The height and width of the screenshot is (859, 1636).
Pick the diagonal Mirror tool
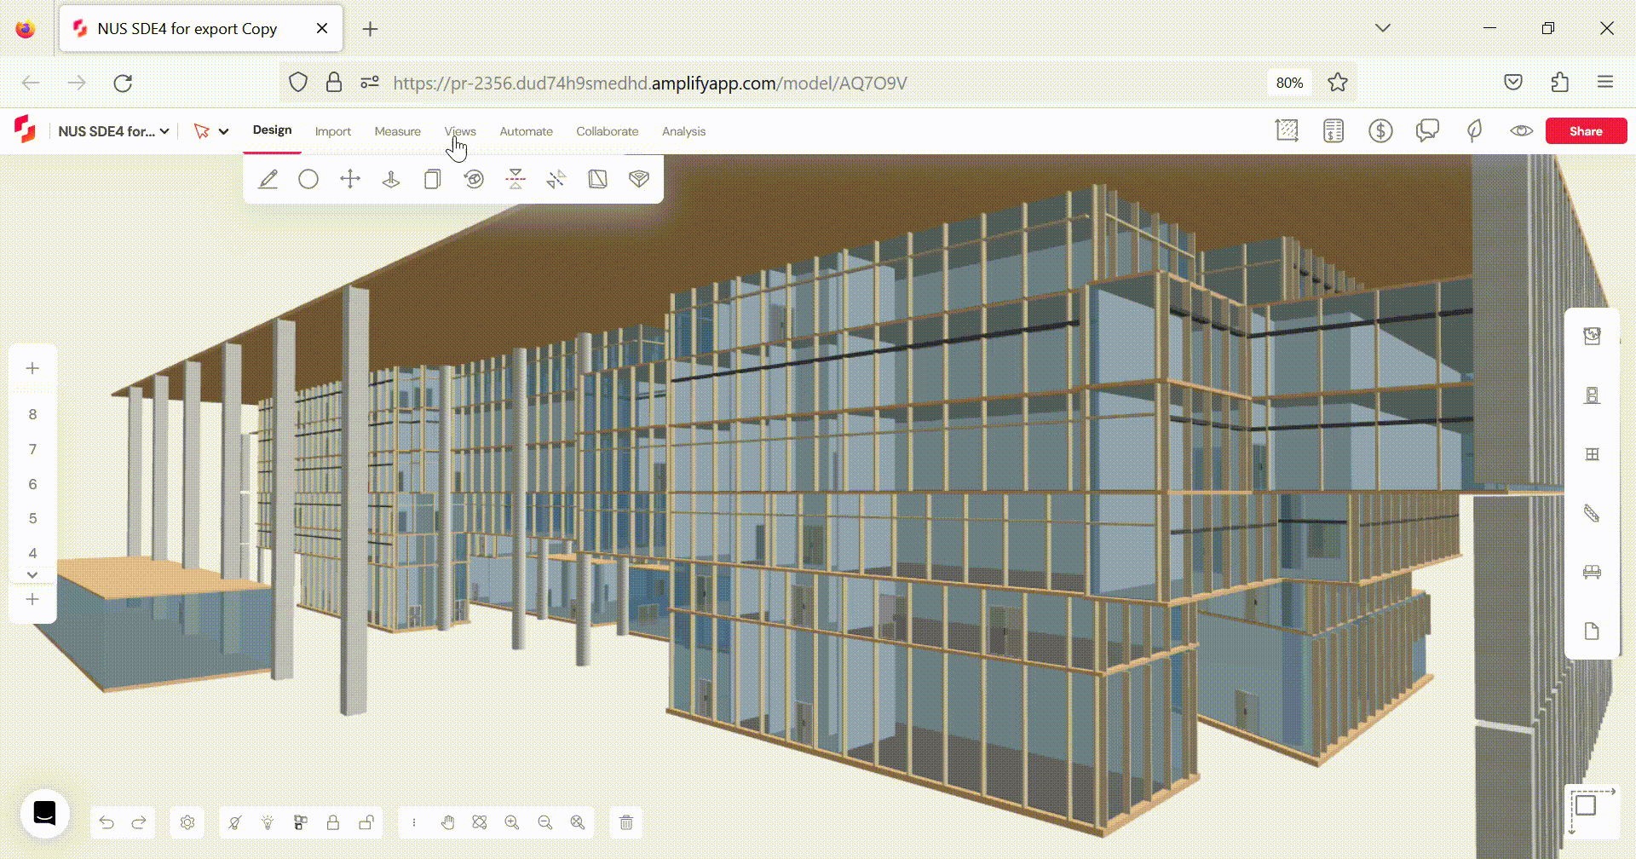[556, 179]
